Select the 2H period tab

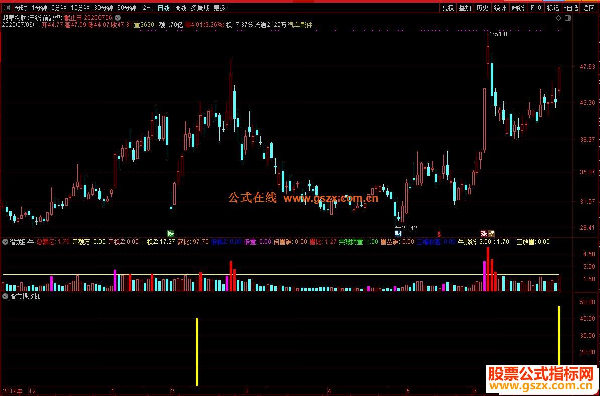(x=147, y=7)
